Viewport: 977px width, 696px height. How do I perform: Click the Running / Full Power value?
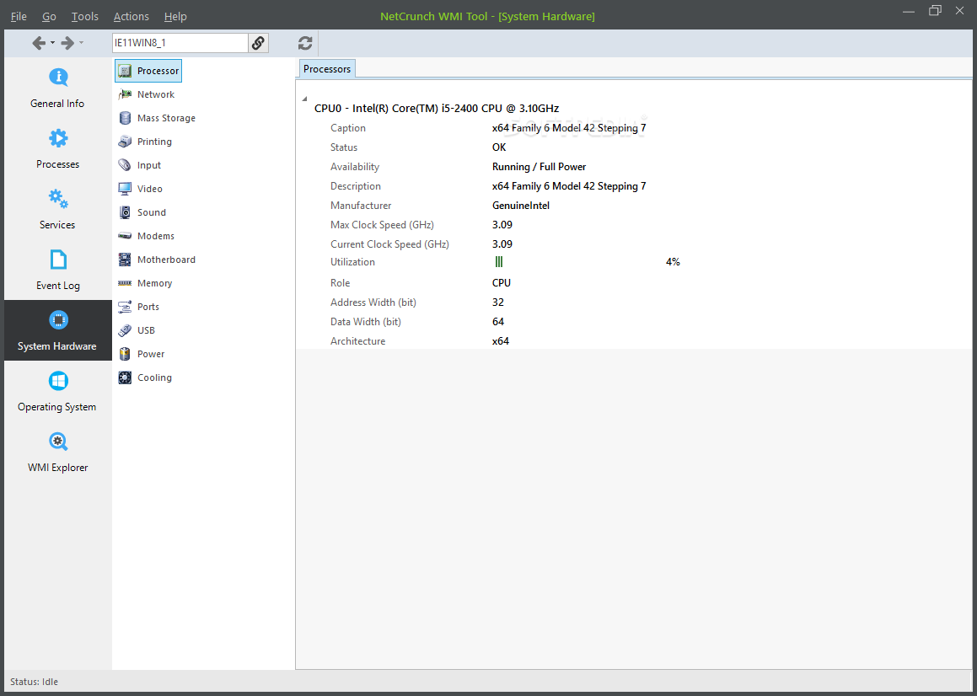tap(539, 167)
